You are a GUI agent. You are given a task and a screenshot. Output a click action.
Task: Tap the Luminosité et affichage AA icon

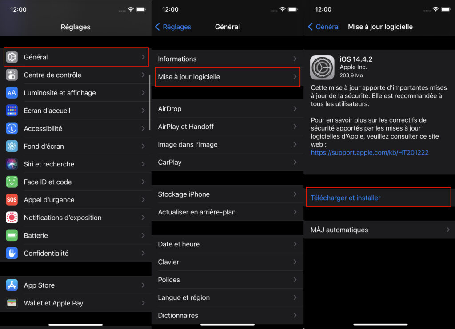click(12, 93)
